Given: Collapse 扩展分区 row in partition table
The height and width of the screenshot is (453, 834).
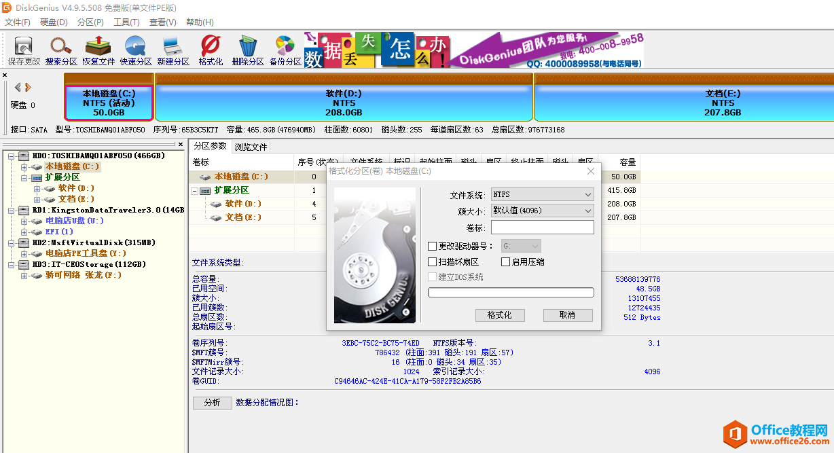Looking at the screenshot, I should [x=195, y=191].
